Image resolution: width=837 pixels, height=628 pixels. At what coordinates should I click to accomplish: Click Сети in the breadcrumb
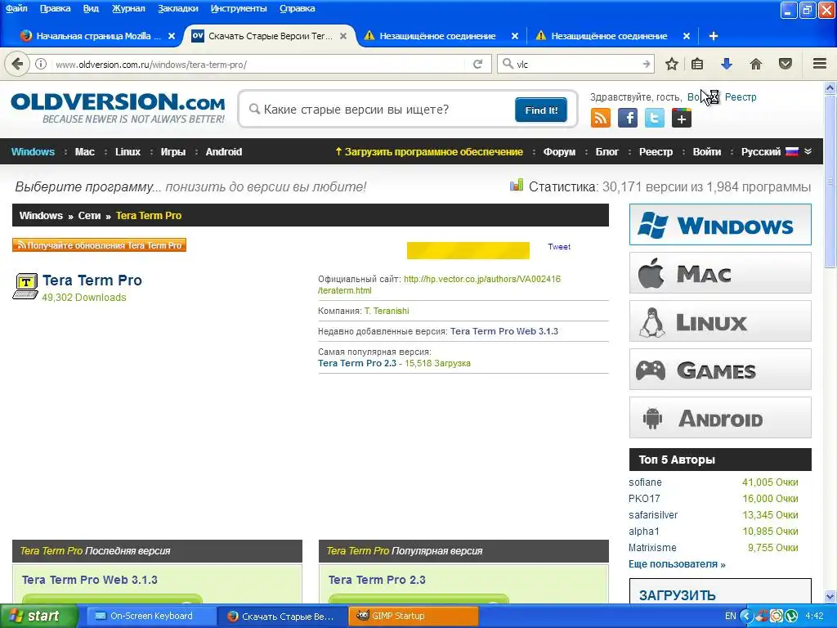pyautogui.click(x=89, y=216)
